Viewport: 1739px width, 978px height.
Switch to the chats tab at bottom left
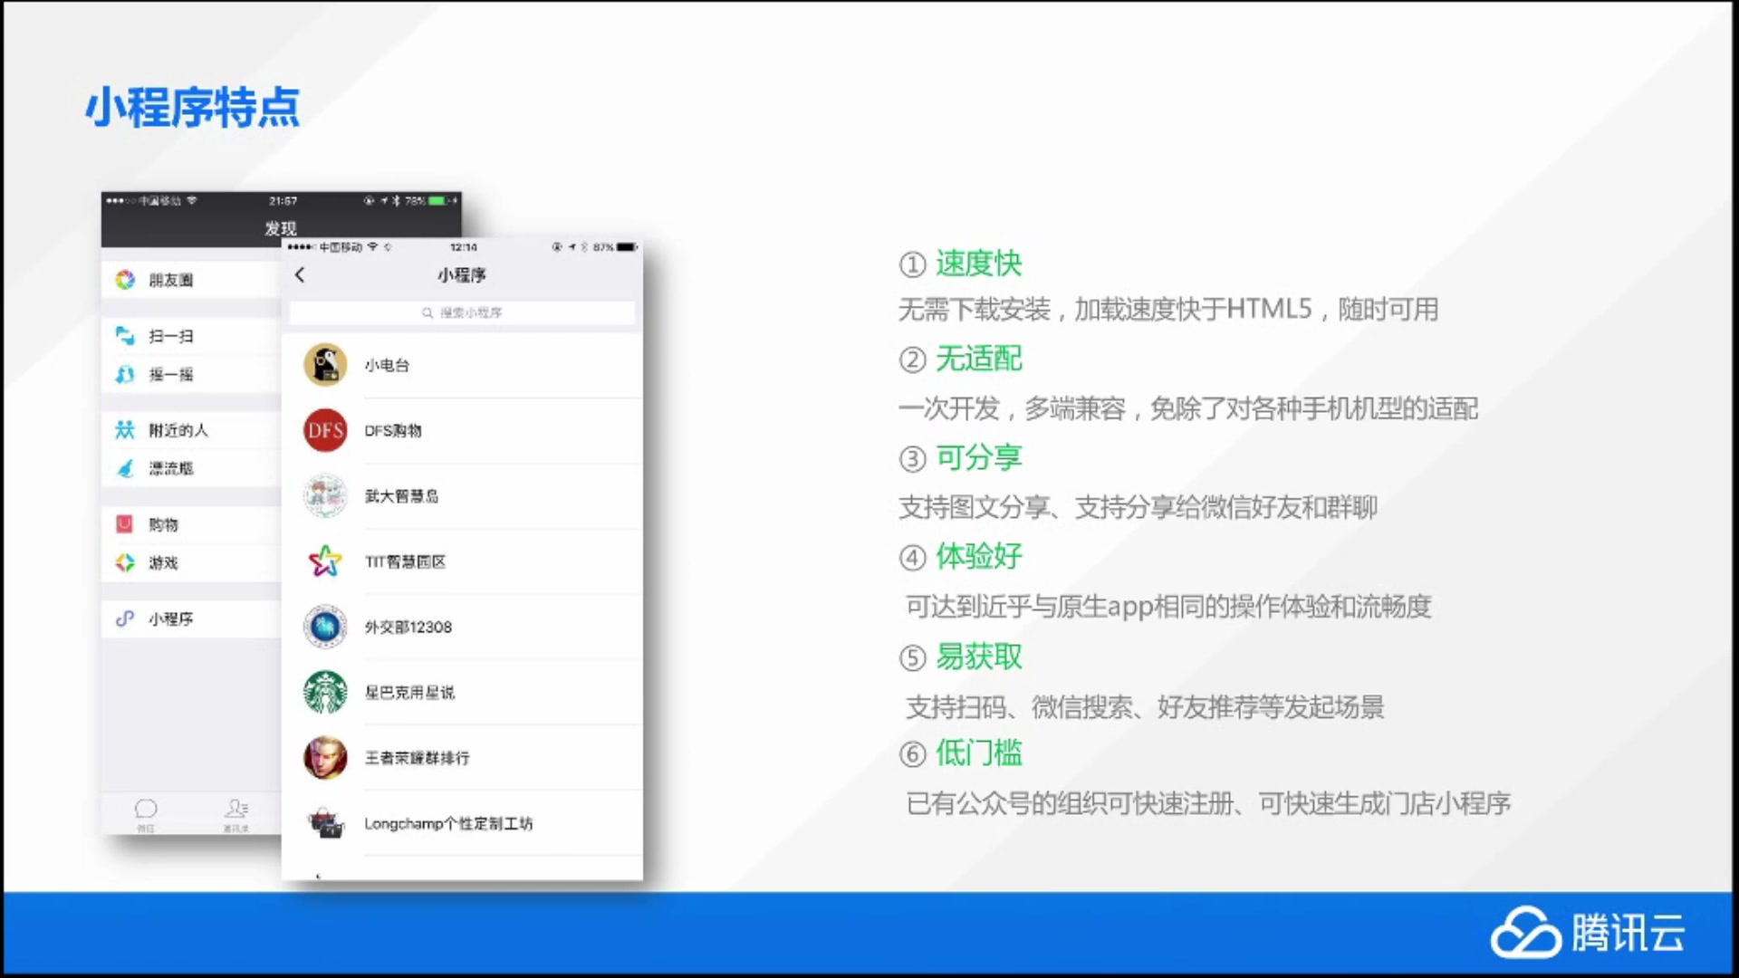pos(147,812)
